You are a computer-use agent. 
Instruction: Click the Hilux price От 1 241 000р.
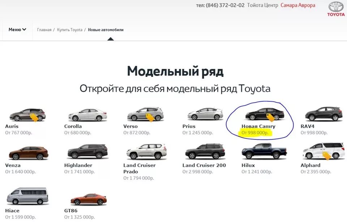(257, 171)
